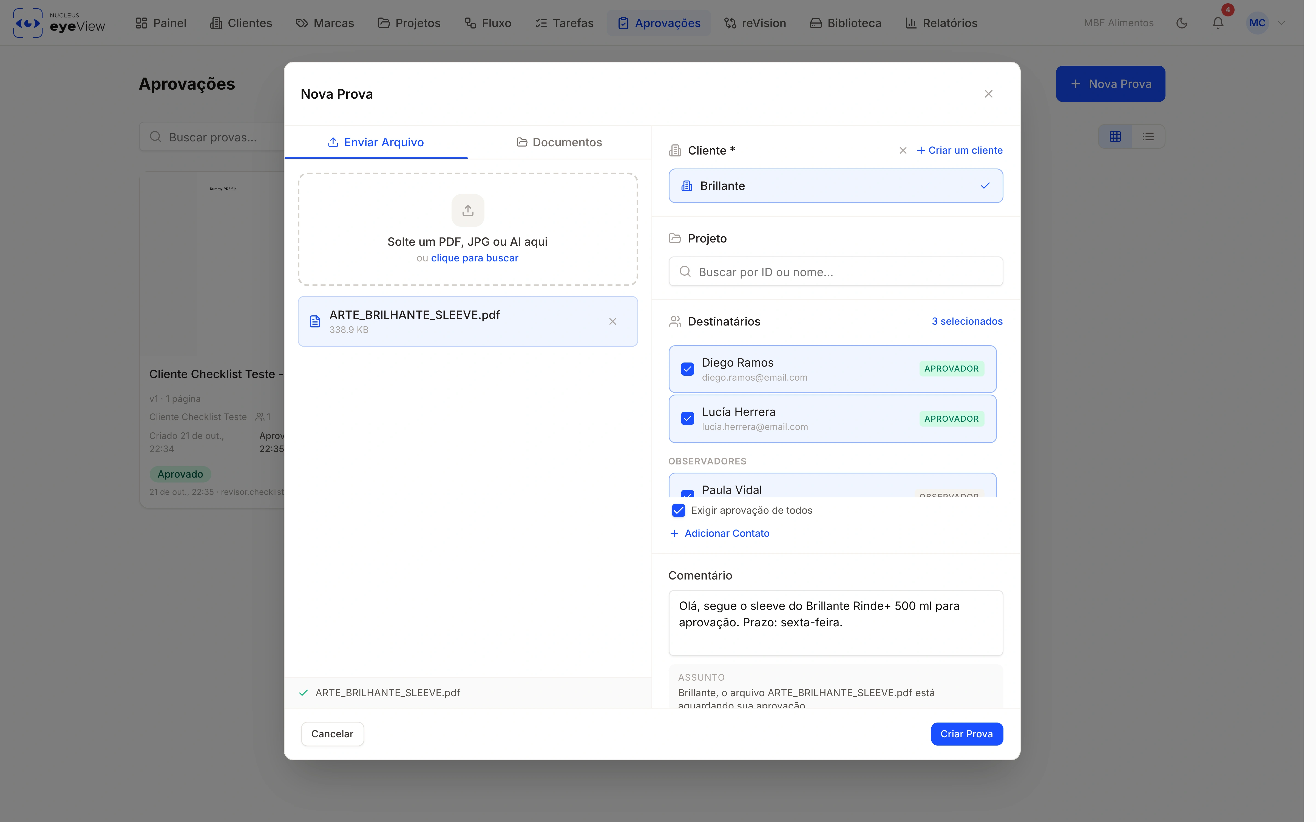Uncheck Lucía Herrera recipient

pyautogui.click(x=687, y=419)
